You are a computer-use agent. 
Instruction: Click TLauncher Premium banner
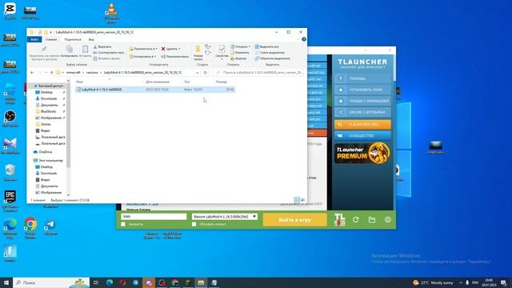point(362,153)
